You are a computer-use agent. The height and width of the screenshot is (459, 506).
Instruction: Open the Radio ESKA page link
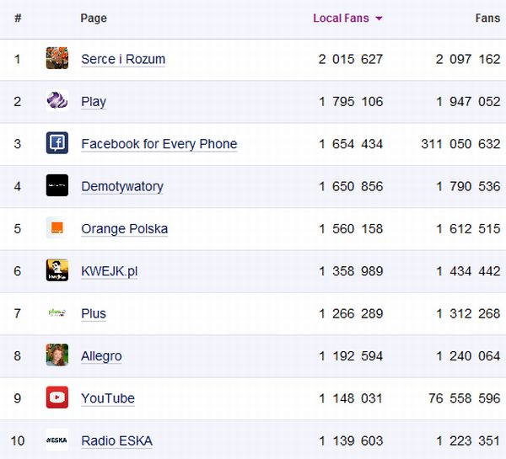[x=116, y=440]
